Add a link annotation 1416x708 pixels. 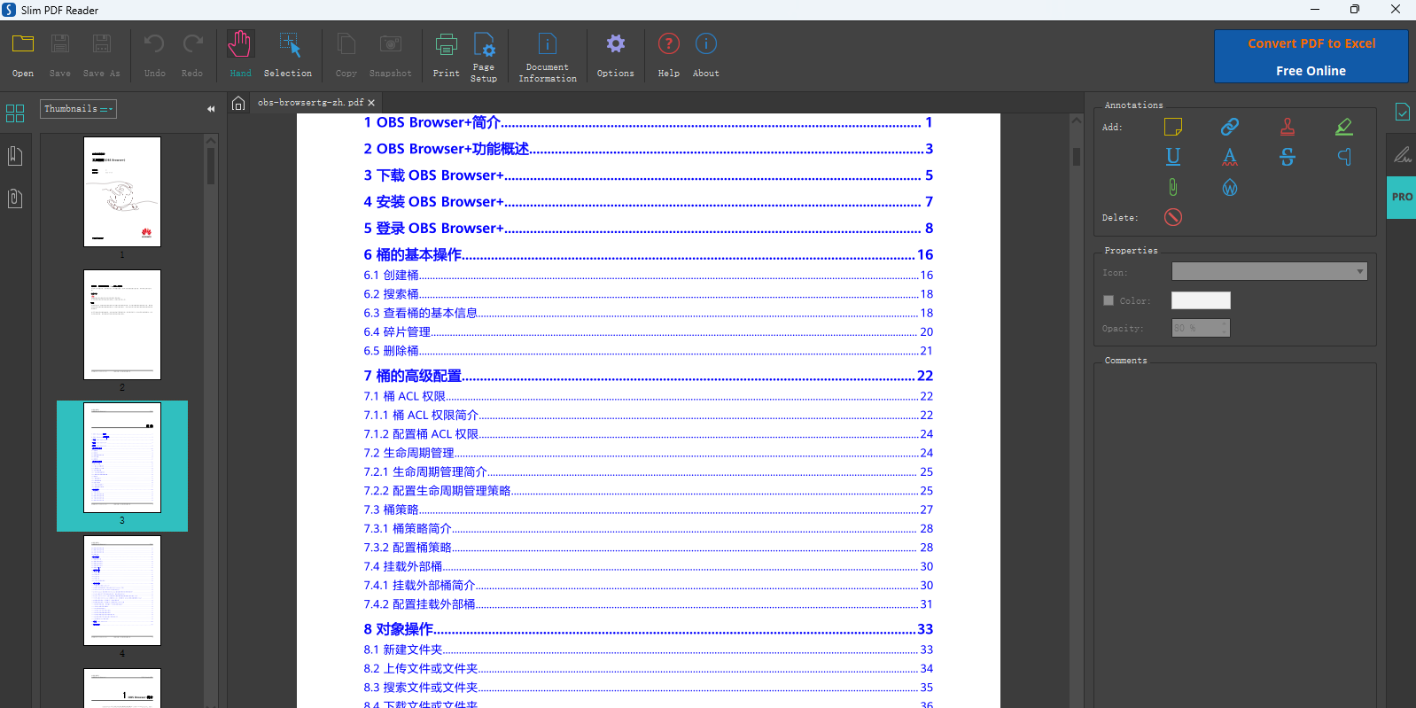pos(1229,127)
